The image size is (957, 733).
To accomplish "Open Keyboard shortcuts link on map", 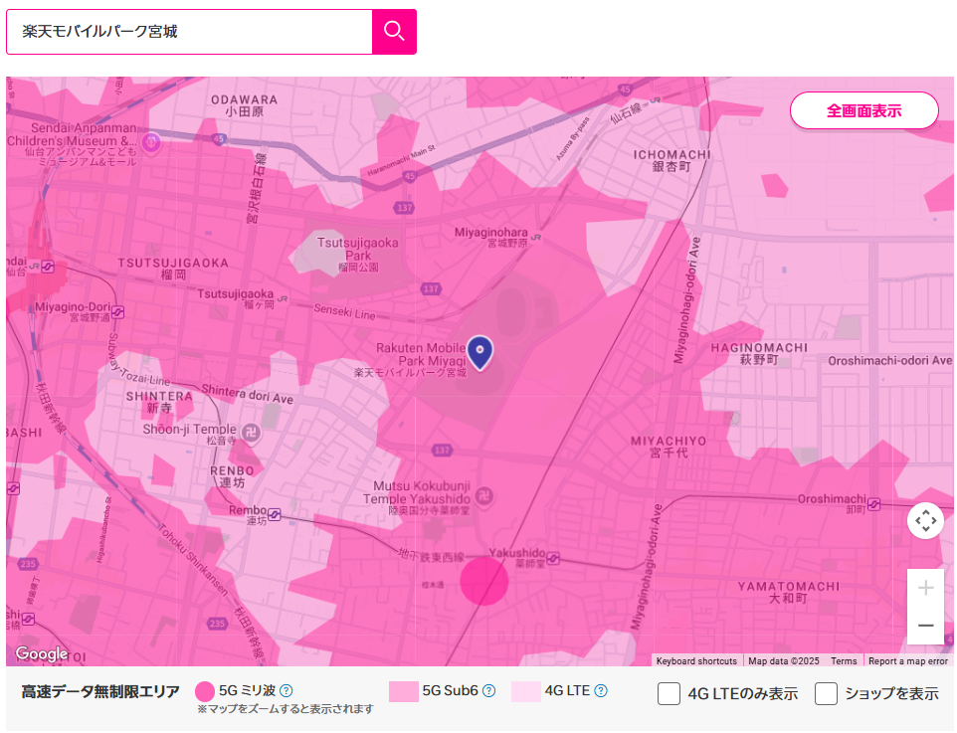I will tap(696, 661).
